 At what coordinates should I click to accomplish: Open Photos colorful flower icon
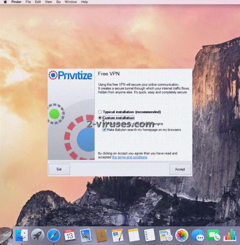pos(181,235)
